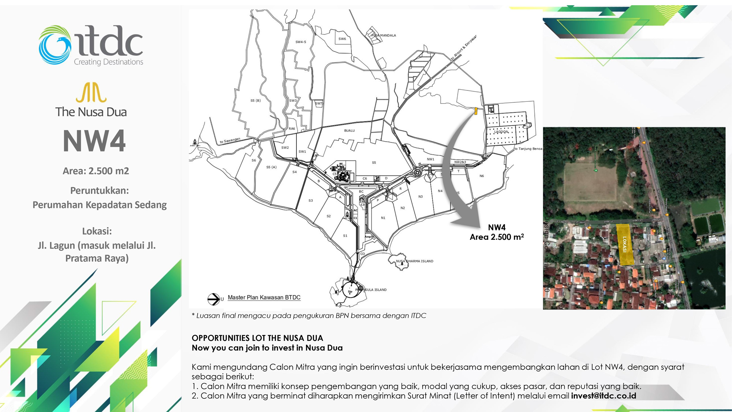Click the LAGOON area on the map
The image size is (732, 412).
[x=502, y=132]
